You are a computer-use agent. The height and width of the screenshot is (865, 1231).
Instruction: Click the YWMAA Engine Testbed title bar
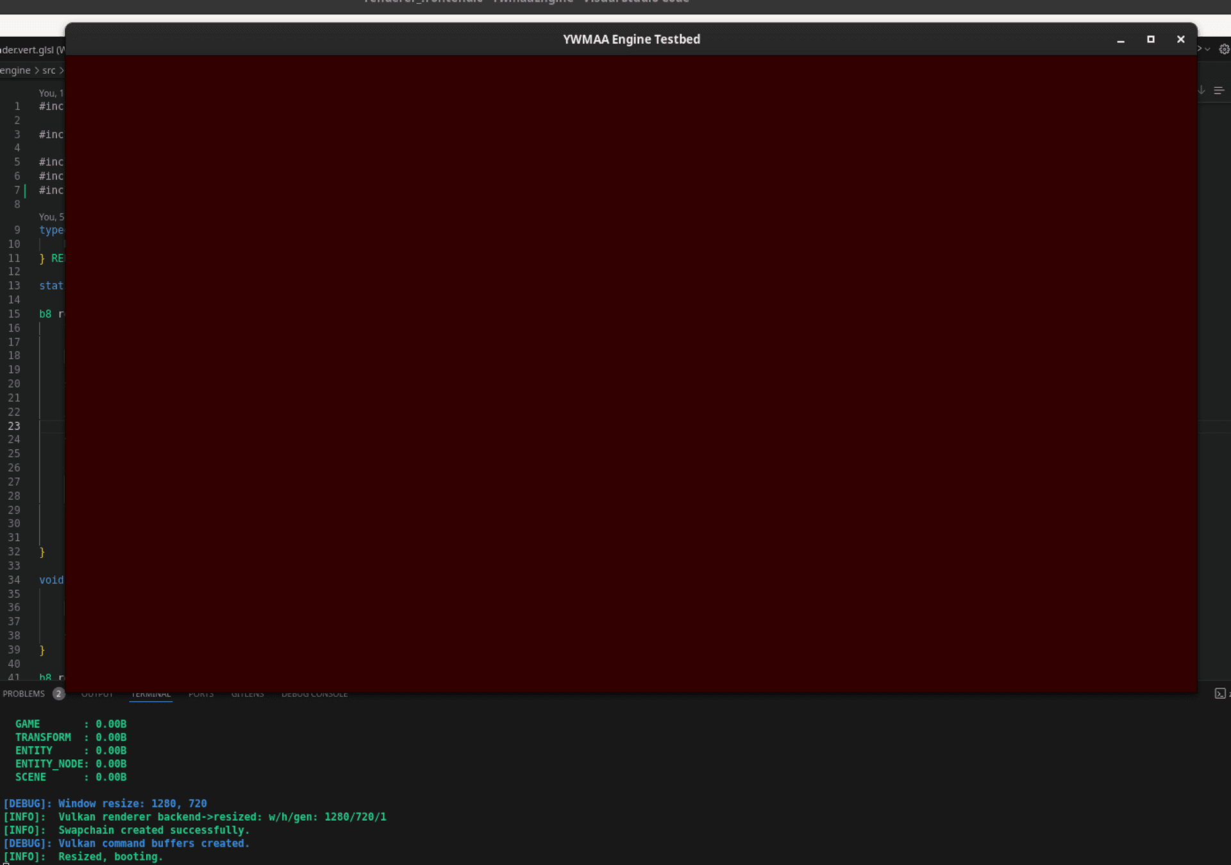pos(631,39)
